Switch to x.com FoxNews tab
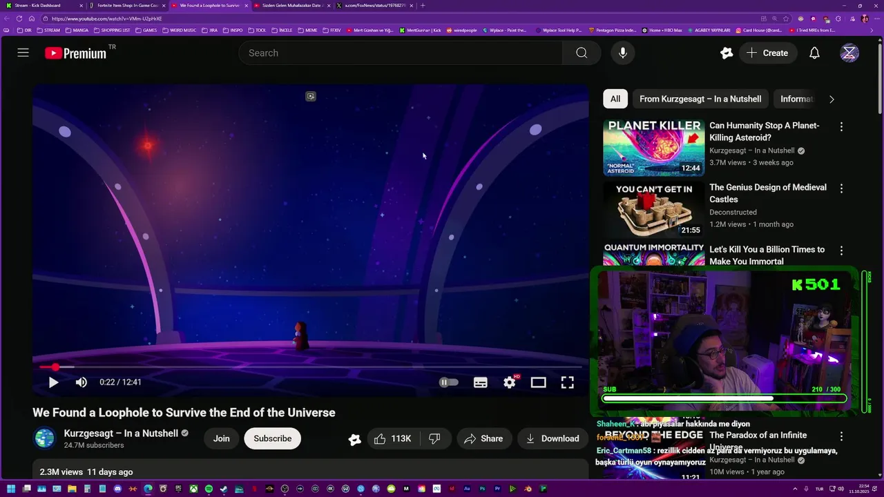 point(373,6)
